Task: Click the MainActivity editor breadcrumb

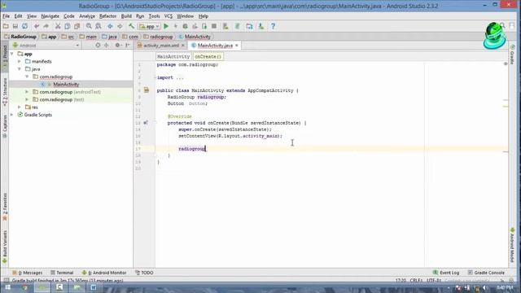Action: 173,56
